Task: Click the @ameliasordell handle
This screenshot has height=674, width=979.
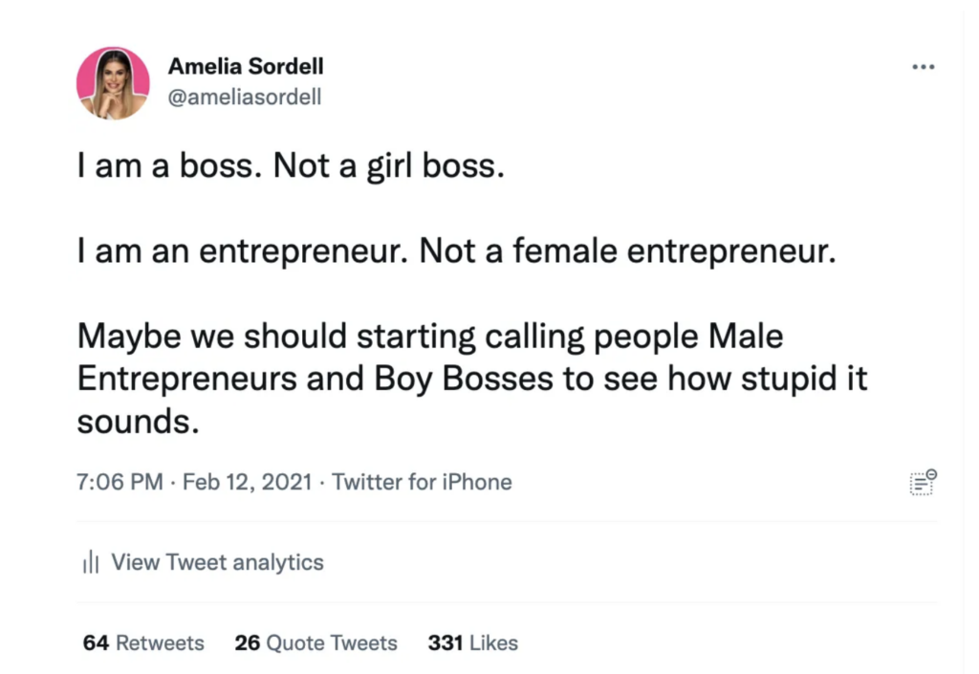Action: [x=245, y=97]
